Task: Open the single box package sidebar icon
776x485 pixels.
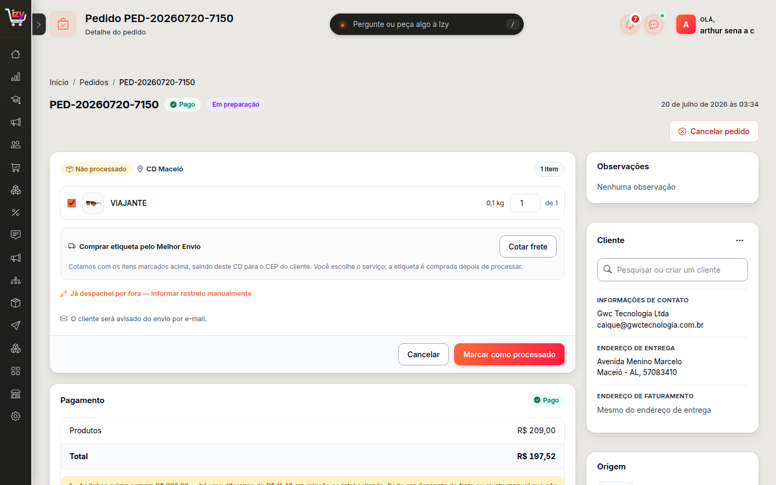Action: click(x=16, y=303)
